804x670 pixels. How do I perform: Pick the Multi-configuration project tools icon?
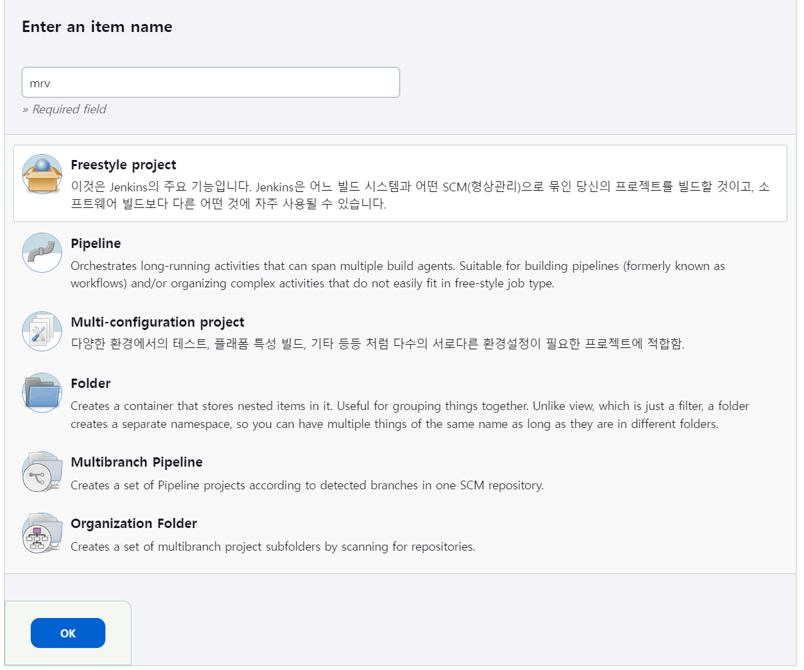42,331
